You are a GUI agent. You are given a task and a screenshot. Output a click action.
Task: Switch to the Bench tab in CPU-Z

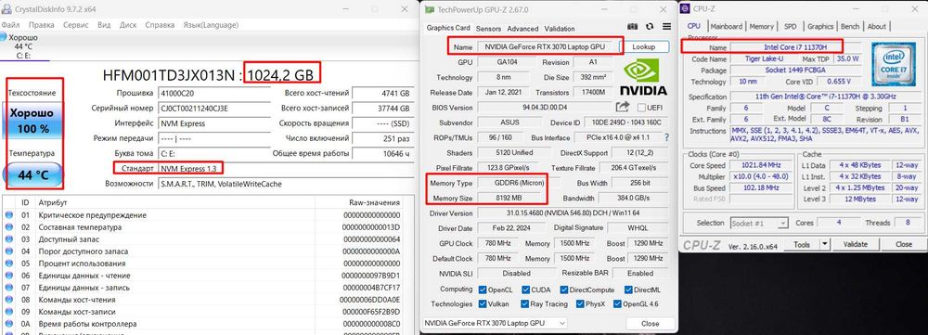point(850,26)
